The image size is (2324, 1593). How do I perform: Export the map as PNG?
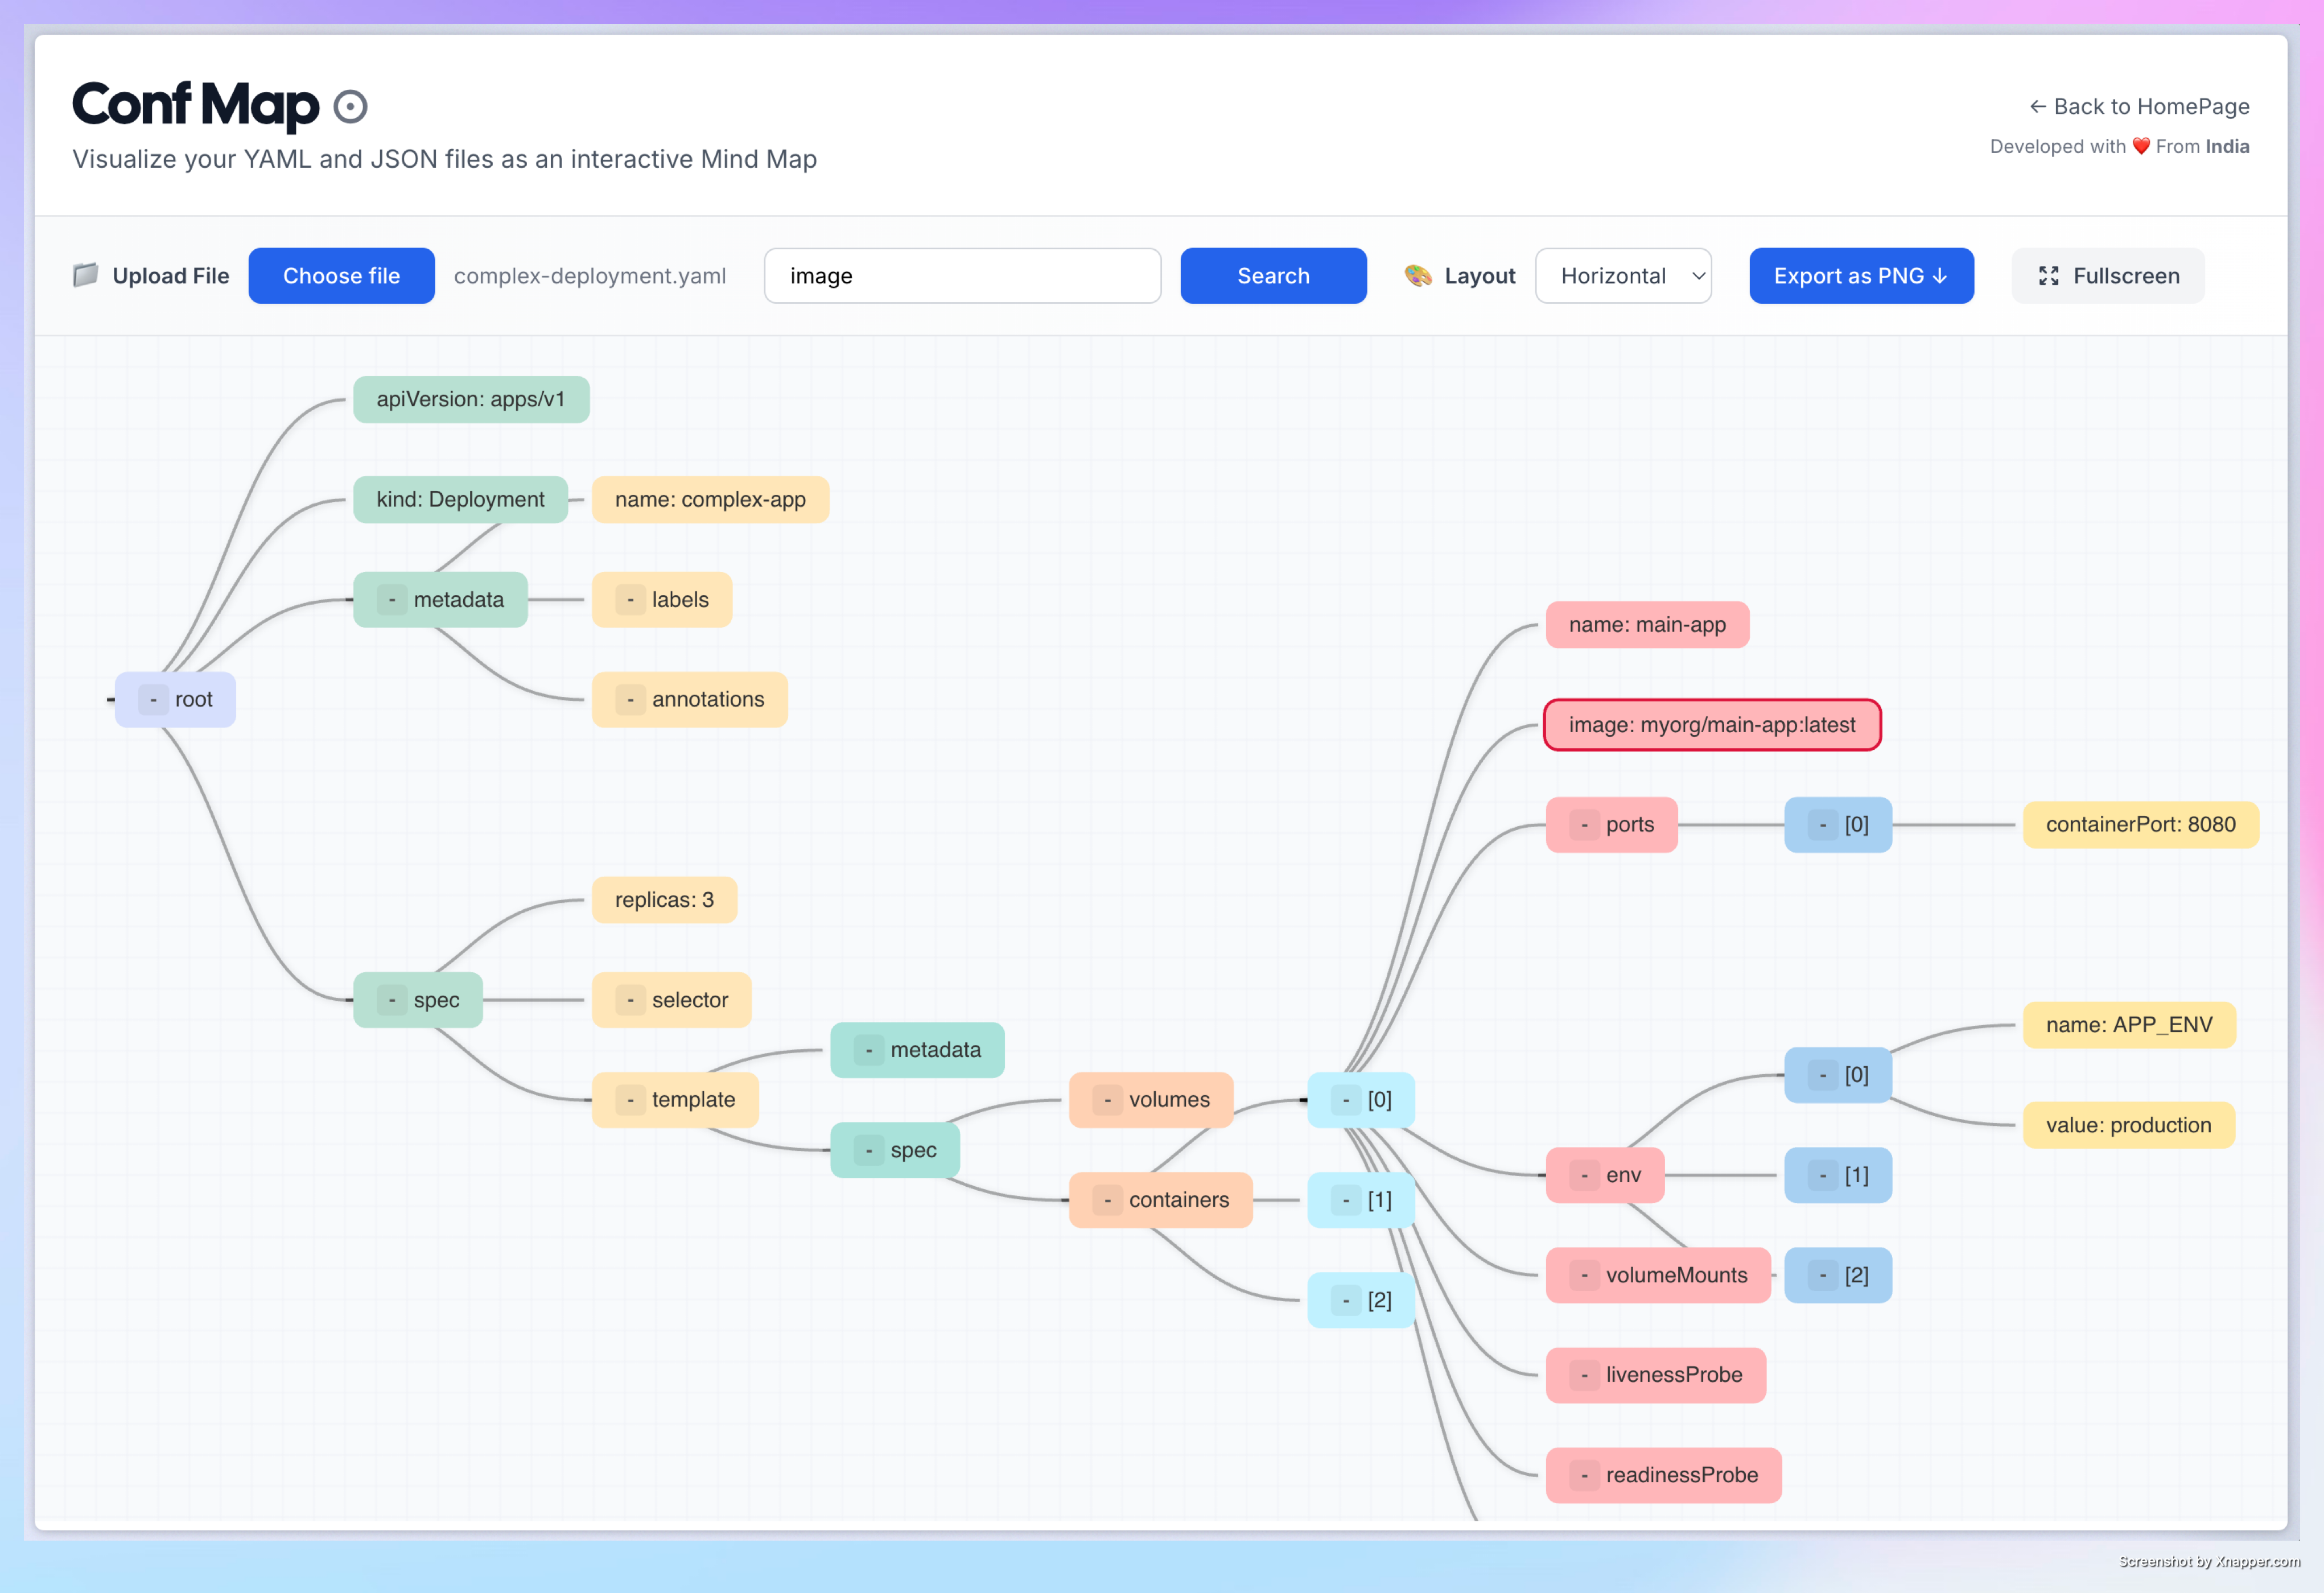(1861, 276)
